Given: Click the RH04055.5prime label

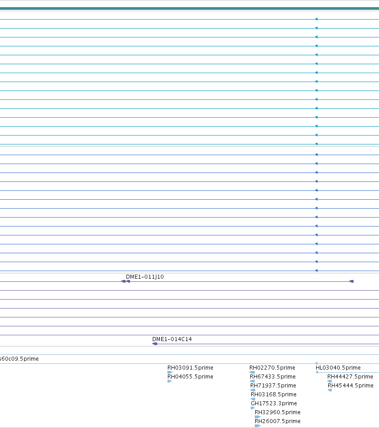Looking at the screenshot, I should [190, 377].
